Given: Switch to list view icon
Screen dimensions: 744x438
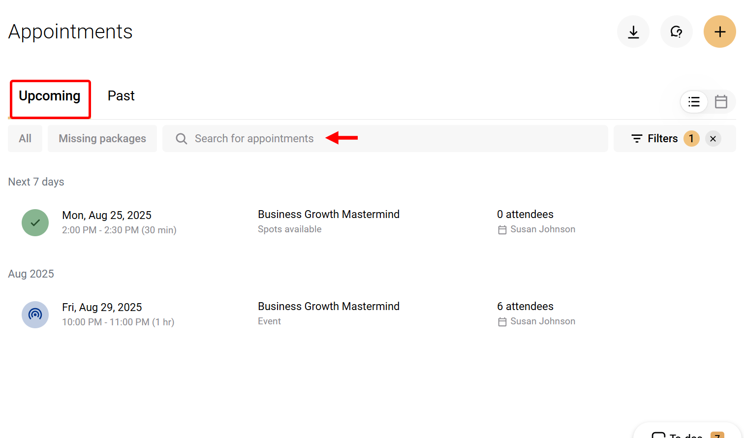Looking at the screenshot, I should tap(694, 101).
